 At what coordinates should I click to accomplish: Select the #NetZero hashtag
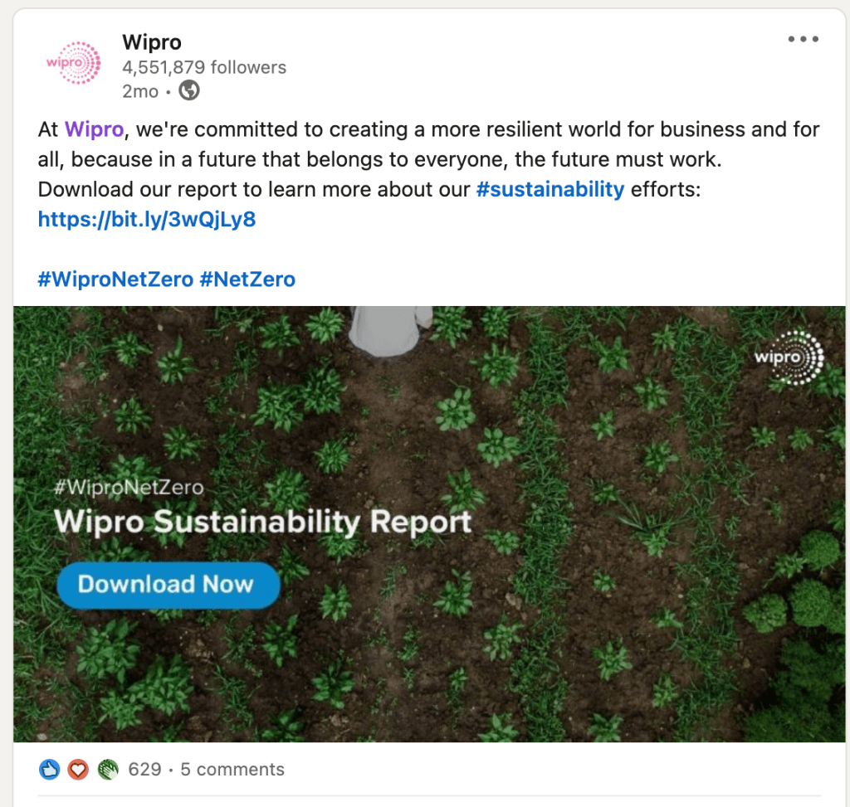(x=247, y=279)
